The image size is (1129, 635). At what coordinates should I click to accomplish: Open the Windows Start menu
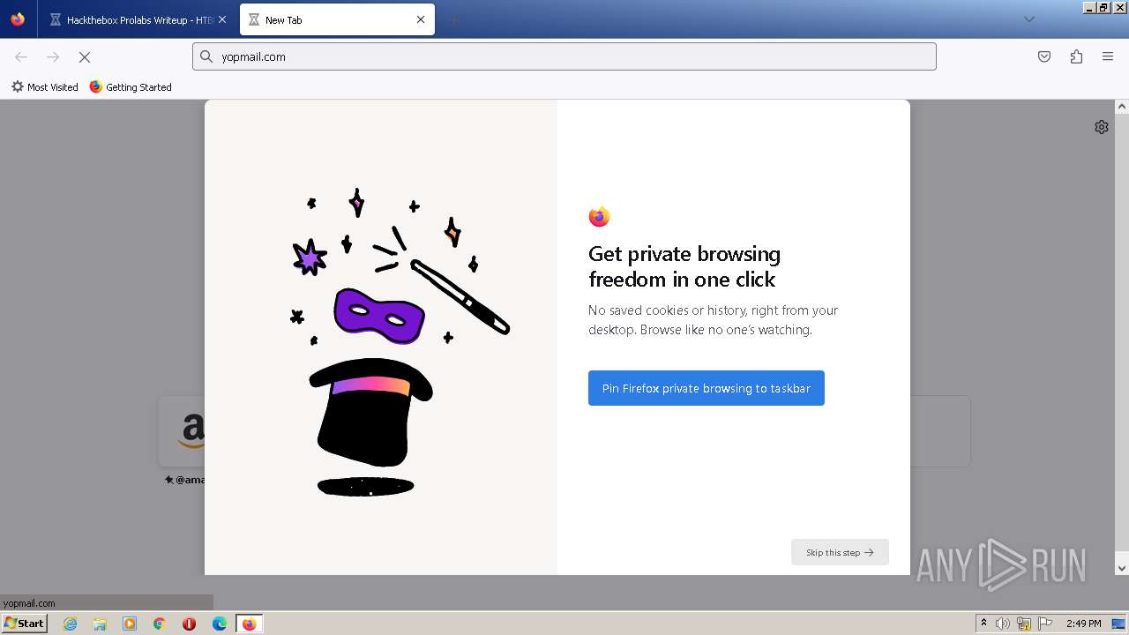(x=24, y=623)
